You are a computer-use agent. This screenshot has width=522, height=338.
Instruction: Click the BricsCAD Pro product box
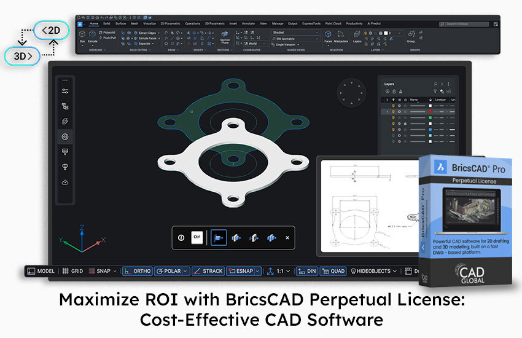(x=466, y=221)
